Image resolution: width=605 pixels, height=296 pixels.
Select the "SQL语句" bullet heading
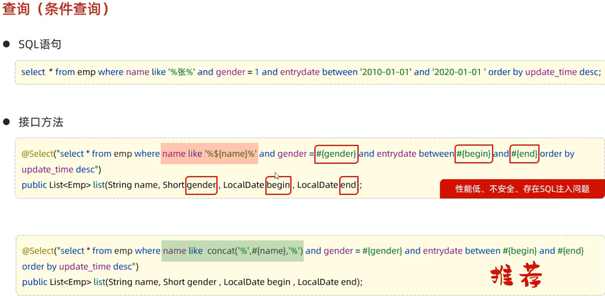pos(40,45)
